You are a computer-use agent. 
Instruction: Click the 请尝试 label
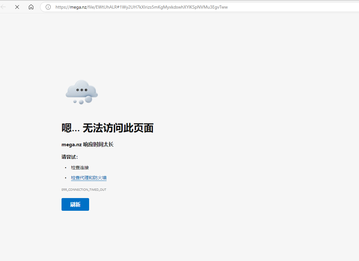69,157
